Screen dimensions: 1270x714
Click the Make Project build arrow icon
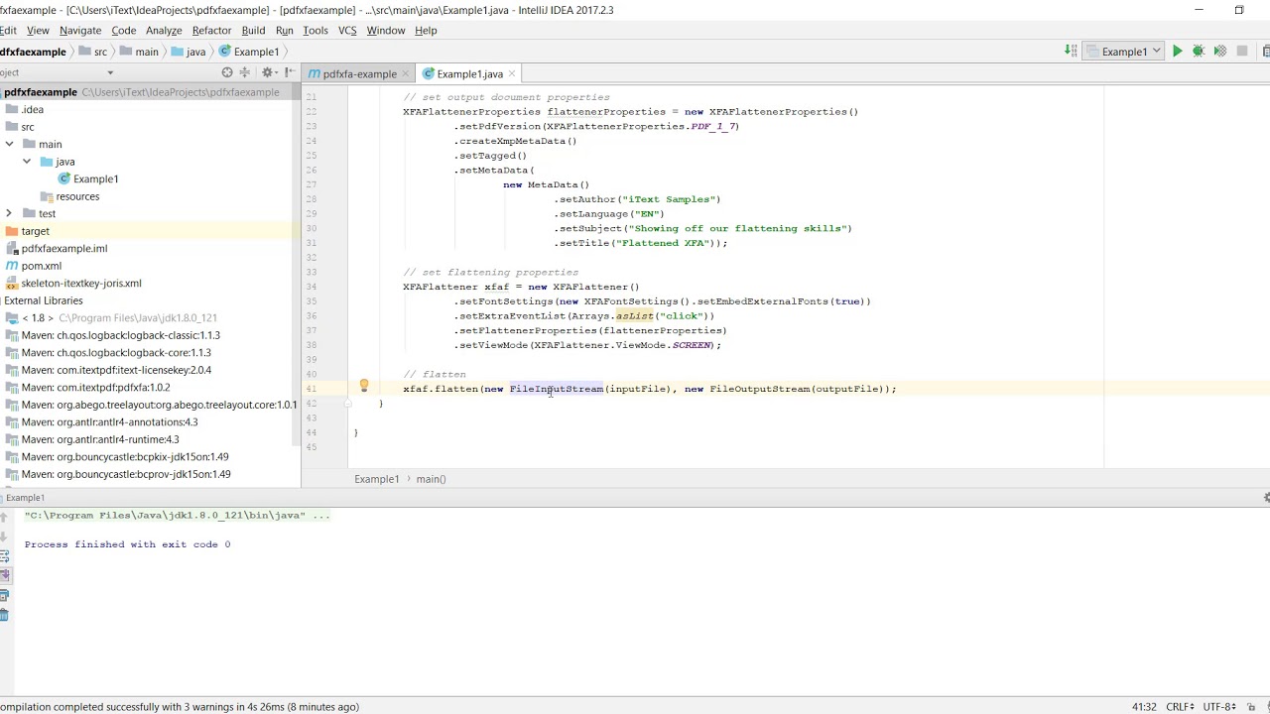(x=1071, y=51)
